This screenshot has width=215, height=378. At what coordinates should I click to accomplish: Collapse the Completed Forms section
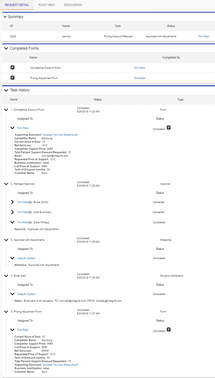[6, 49]
